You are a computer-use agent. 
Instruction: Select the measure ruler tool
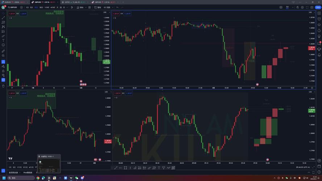point(3,51)
